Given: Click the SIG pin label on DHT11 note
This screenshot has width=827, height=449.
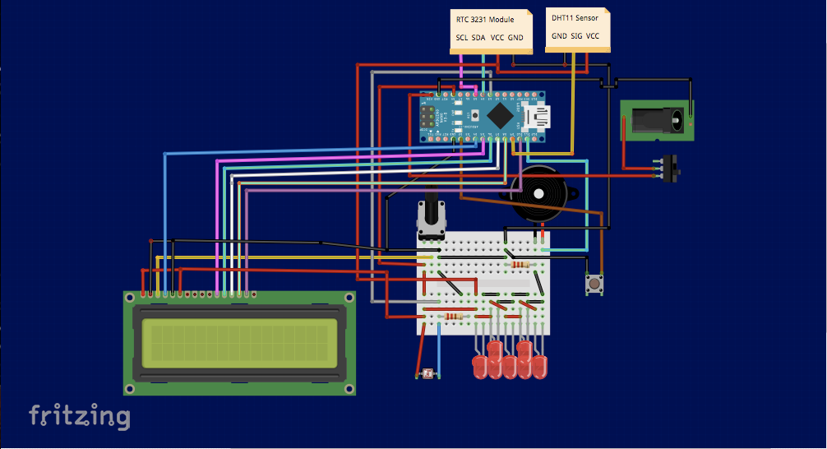Looking at the screenshot, I should tap(576, 36).
